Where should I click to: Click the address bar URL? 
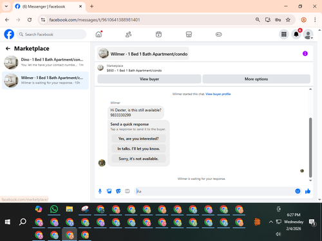tap(95, 20)
